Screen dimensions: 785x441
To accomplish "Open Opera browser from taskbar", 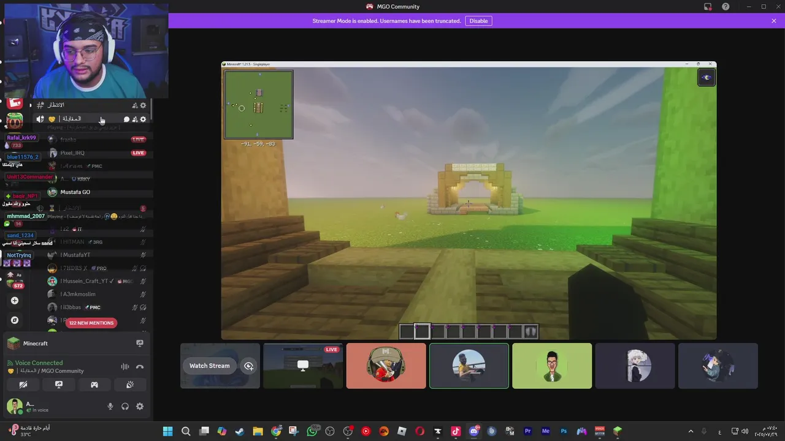I will coord(419,431).
